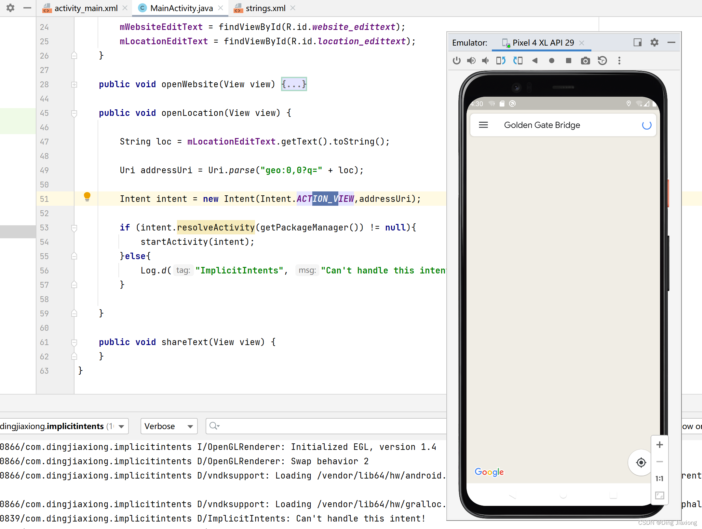Open the hamburger menu beside Golden Gate Bridge
The image size is (702, 529).
point(484,125)
